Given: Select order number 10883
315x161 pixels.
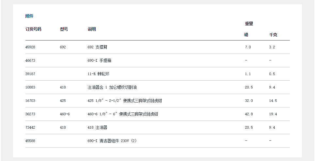Looking at the screenshot, I should (x=30, y=87).
